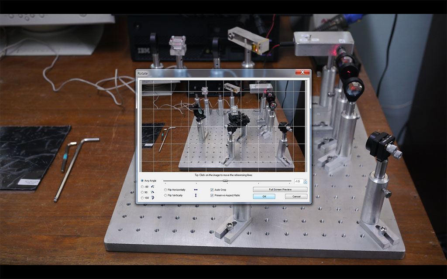Image resolution: width=447 pixels, height=279 pixels.
Task: Choose the Flip Vertically option
Action: tap(165, 195)
